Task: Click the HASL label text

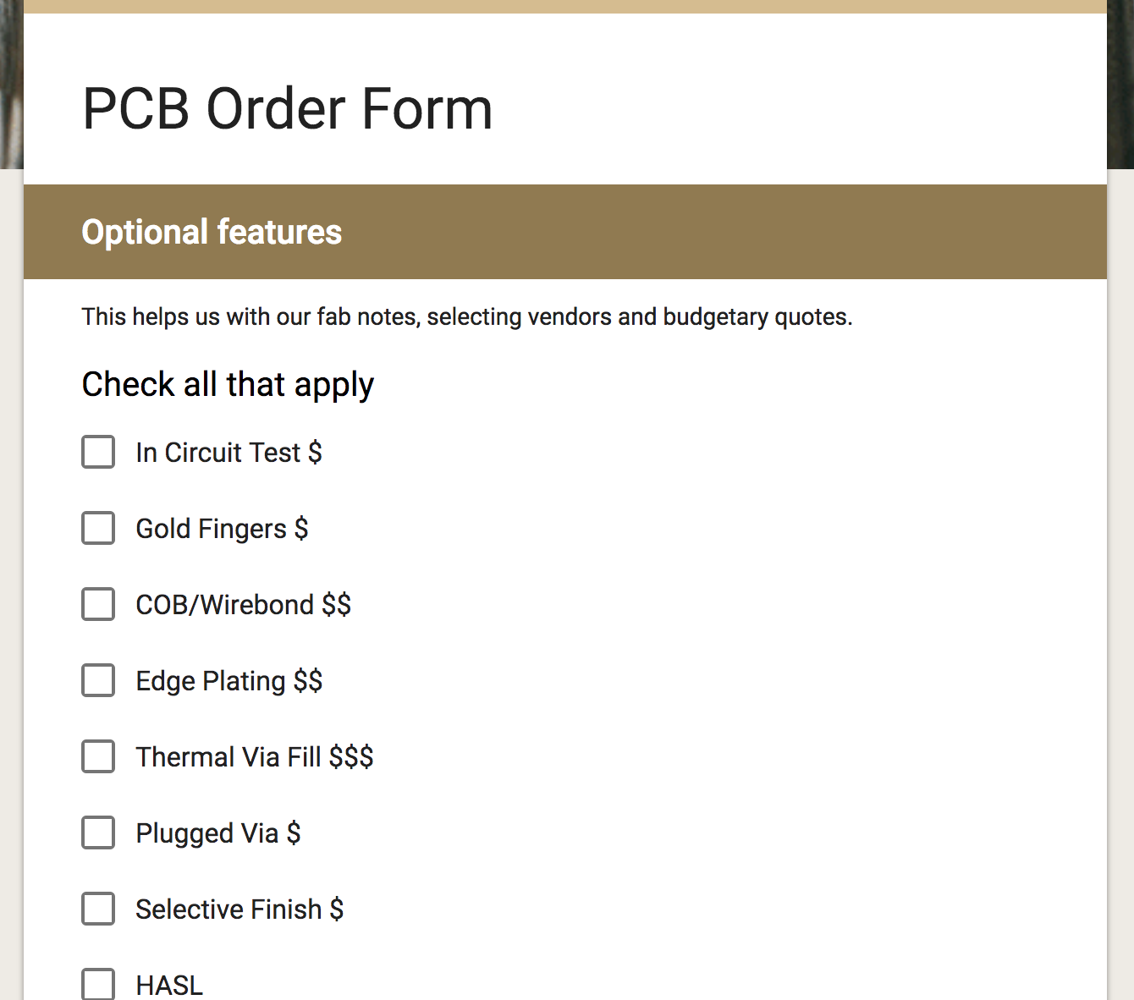Action: [x=169, y=986]
